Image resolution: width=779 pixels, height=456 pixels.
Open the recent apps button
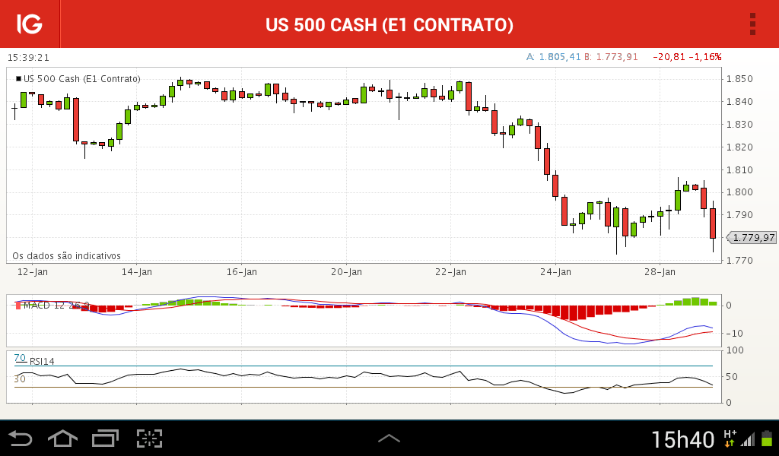(x=105, y=439)
